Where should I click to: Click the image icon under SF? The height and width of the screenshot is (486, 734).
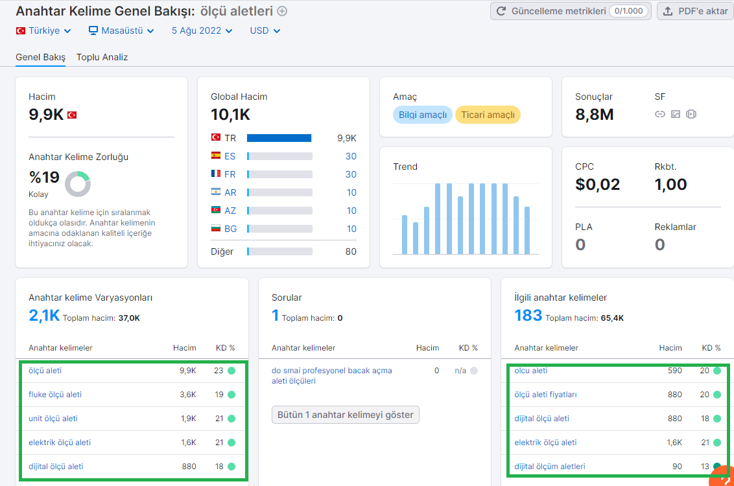(676, 114)
